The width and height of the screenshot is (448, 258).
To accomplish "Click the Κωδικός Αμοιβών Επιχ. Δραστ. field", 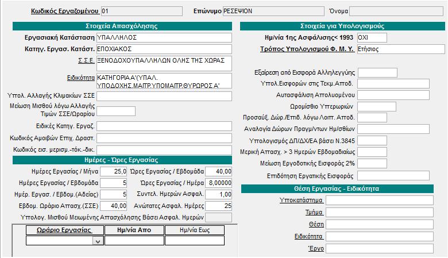I will click(164, 138).
